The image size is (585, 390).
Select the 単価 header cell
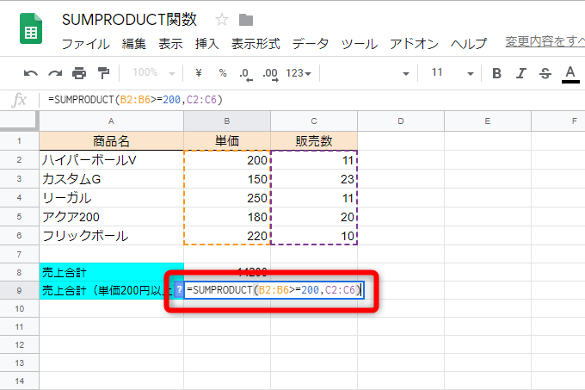[x=227, y=141]
